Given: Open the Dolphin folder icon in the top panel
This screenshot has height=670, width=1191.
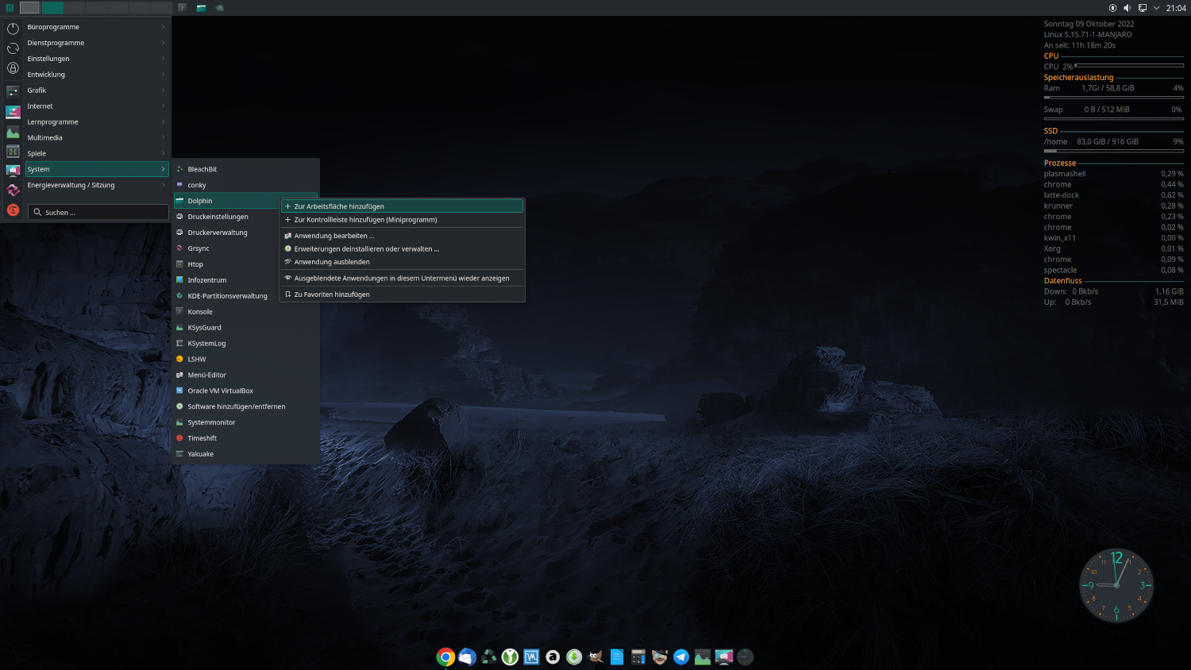Looking at the screenshot, I should tap(202, 8).
